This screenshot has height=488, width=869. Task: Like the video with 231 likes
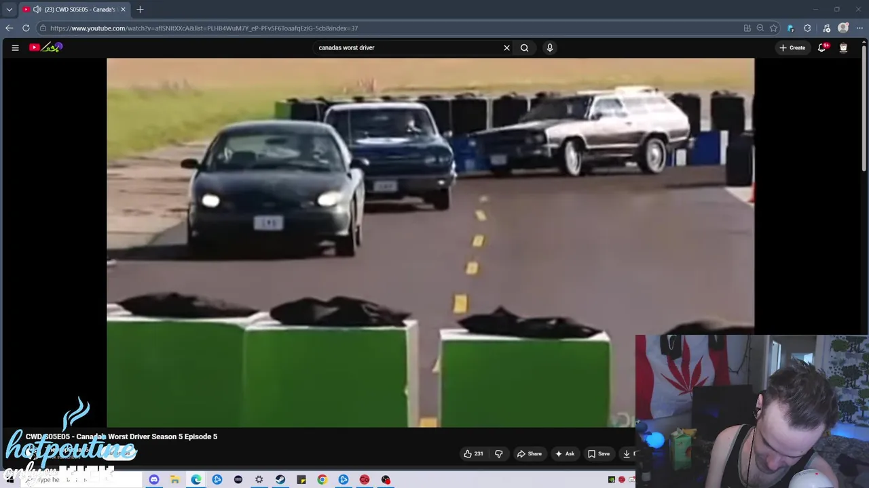coord(474,453)
